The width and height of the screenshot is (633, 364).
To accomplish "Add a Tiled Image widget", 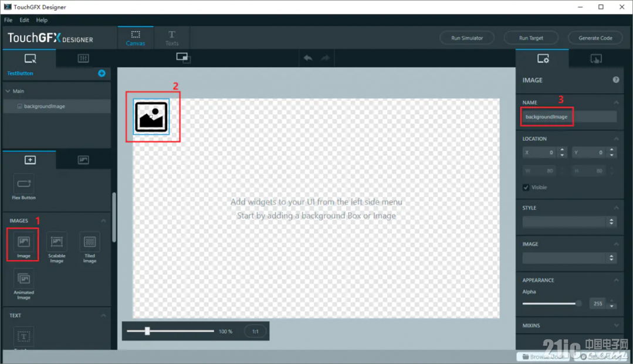I will [x=90, y=247].
